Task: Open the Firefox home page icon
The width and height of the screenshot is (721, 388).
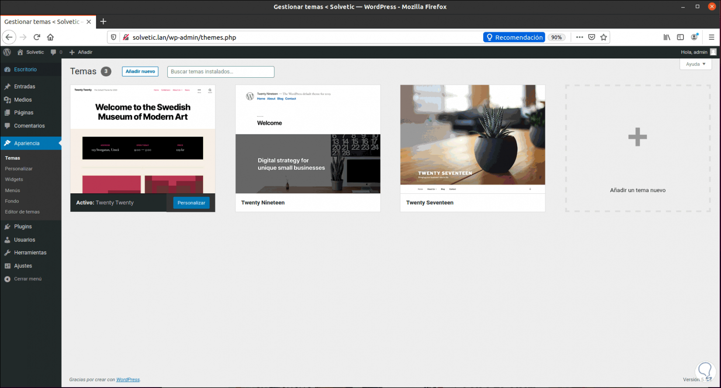Action: (51, 38)
